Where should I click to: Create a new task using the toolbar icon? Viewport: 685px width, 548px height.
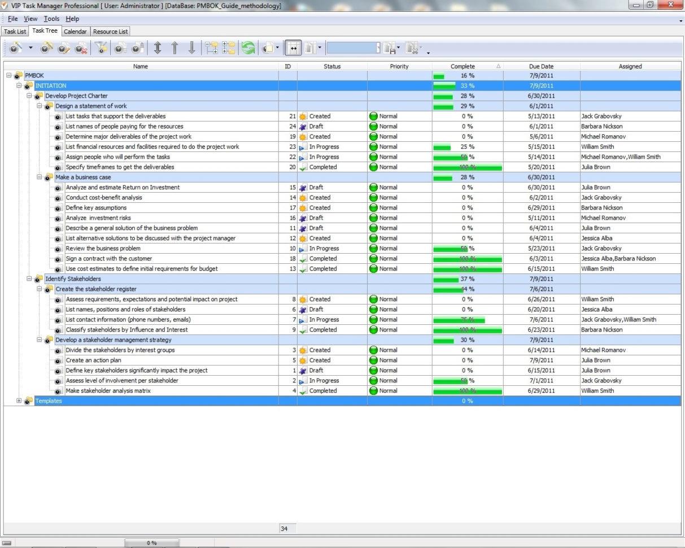pos(15,48)
